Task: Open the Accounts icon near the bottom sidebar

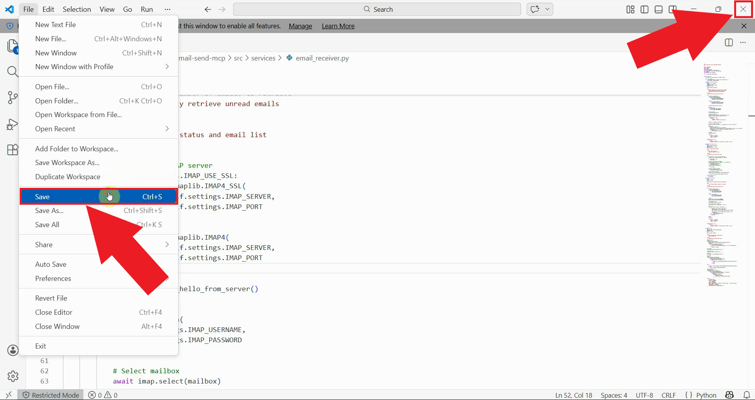Action: point(13,350)
